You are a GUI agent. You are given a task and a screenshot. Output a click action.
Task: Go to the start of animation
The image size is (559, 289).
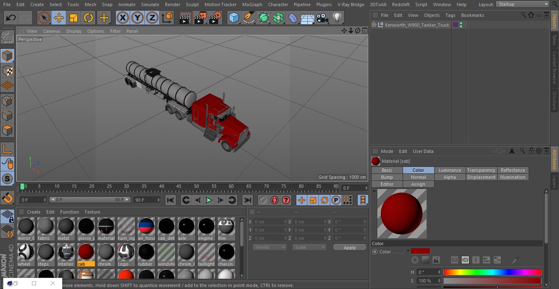click(171, 200)
